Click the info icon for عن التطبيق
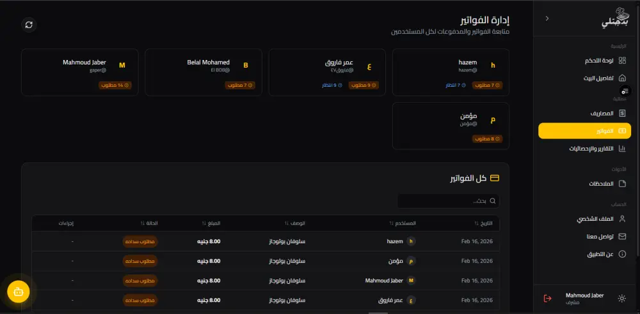This screenshot has width=640, height=314. [622, 254]
